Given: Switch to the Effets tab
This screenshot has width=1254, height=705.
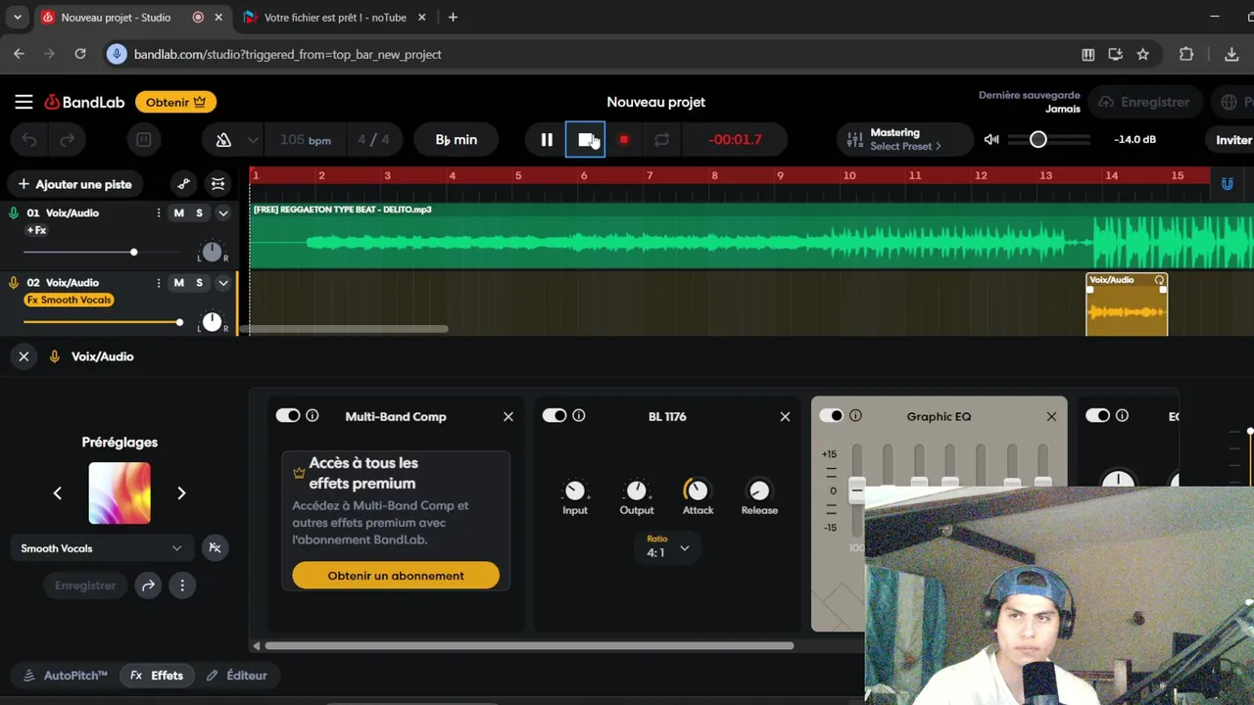Looking at the screenshot, I should click(x=157, y=676).
